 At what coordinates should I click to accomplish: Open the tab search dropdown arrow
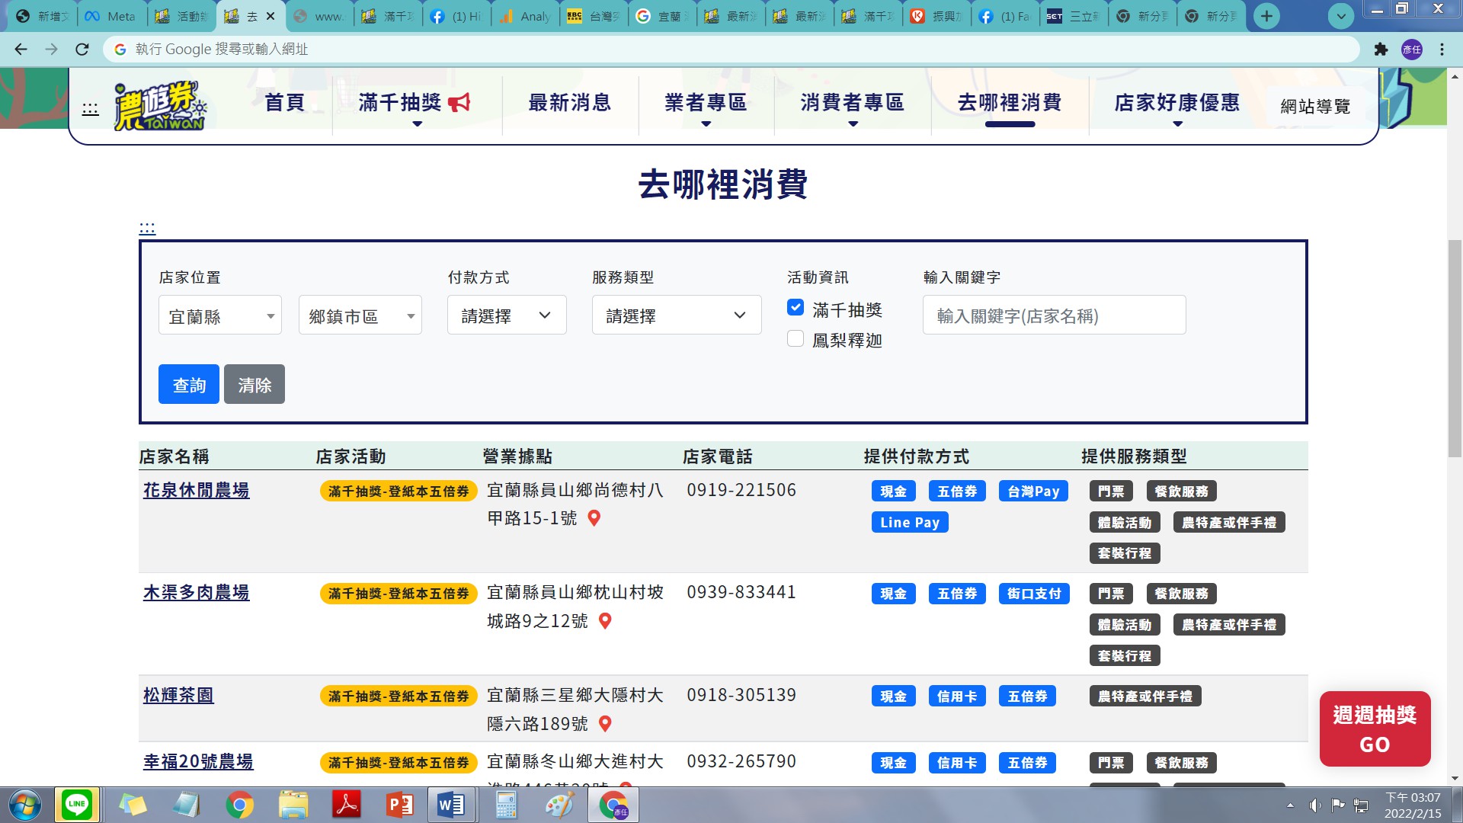(1341, 16)
